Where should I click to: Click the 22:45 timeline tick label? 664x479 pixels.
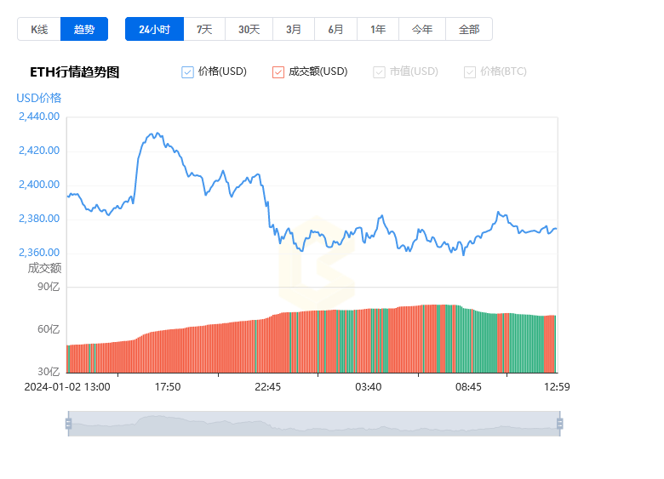[x=267, y=387]
